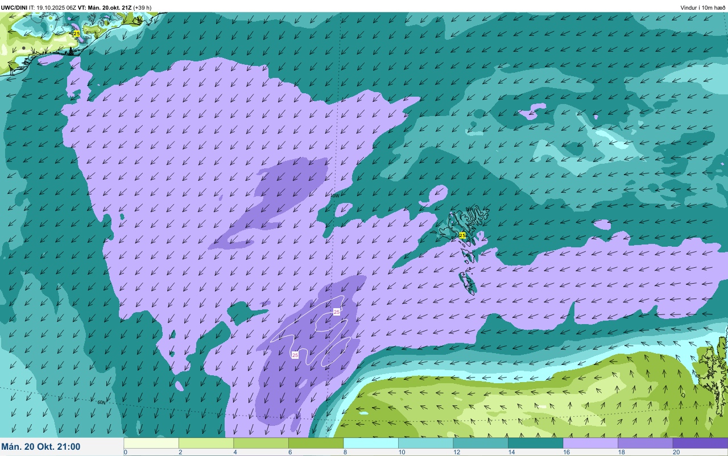Screen dimensions: 728x456
Task: Click the "VT: Mán. 20.okt. 21Z" valid time text
Action: pyautogui.click(x=105, y=7)
